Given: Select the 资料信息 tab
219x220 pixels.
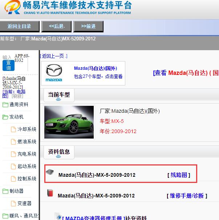Looking at the screenshot, I should (59, 152).
